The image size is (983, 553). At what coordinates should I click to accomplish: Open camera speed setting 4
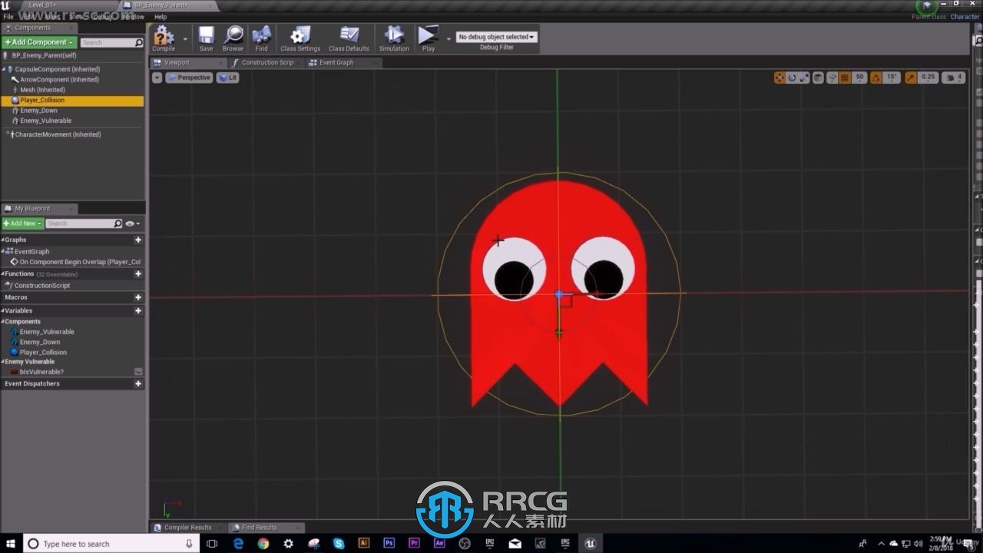point(954,78)
